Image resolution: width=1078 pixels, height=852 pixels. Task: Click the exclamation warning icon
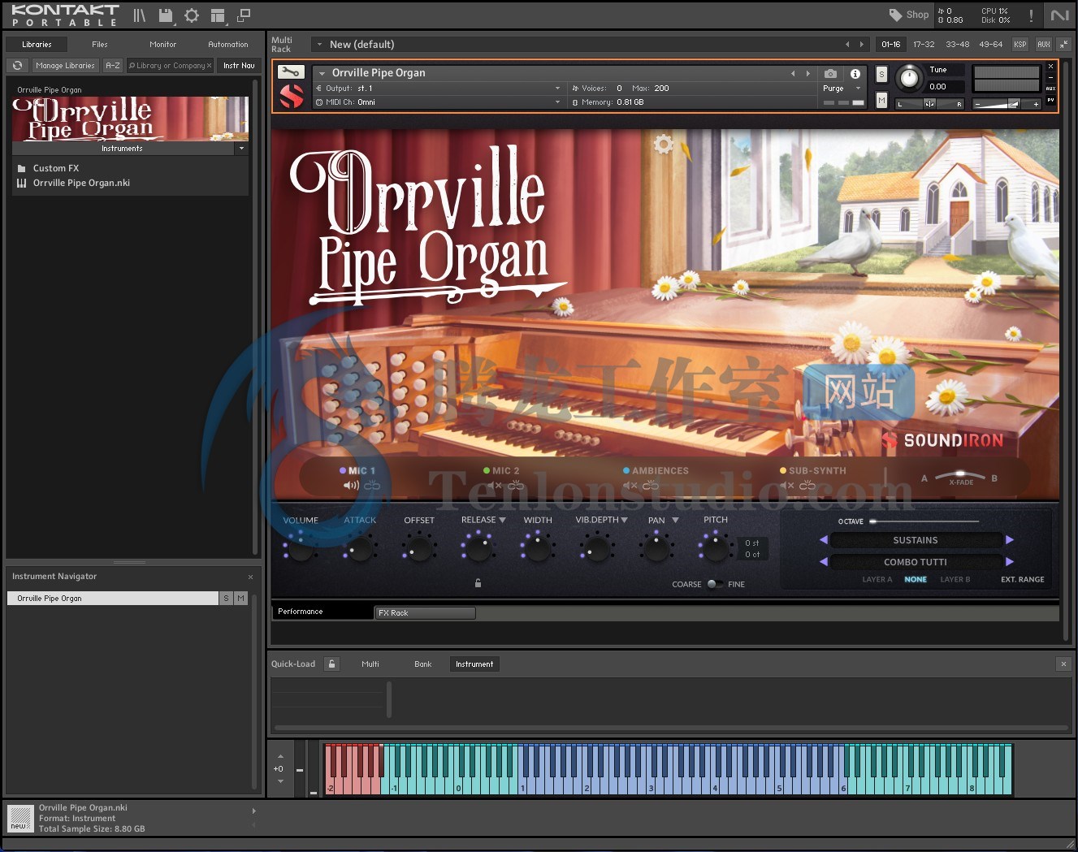click(1031, 15)
